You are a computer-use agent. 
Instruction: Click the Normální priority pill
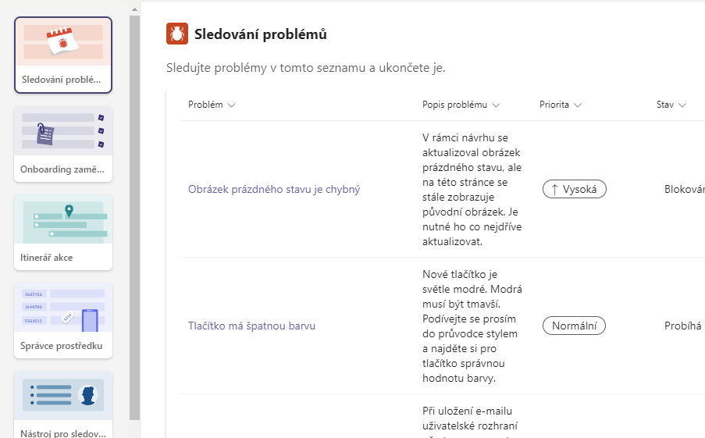[x=574, y=326]
